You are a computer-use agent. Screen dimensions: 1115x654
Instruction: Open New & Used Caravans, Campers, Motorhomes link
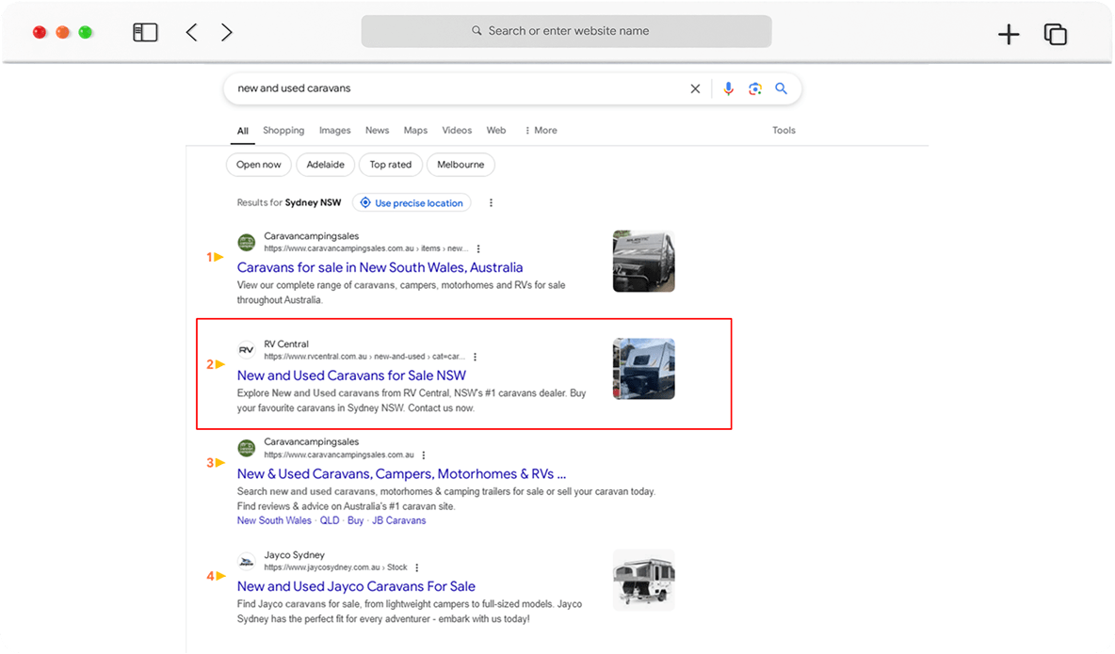[401, 473]
